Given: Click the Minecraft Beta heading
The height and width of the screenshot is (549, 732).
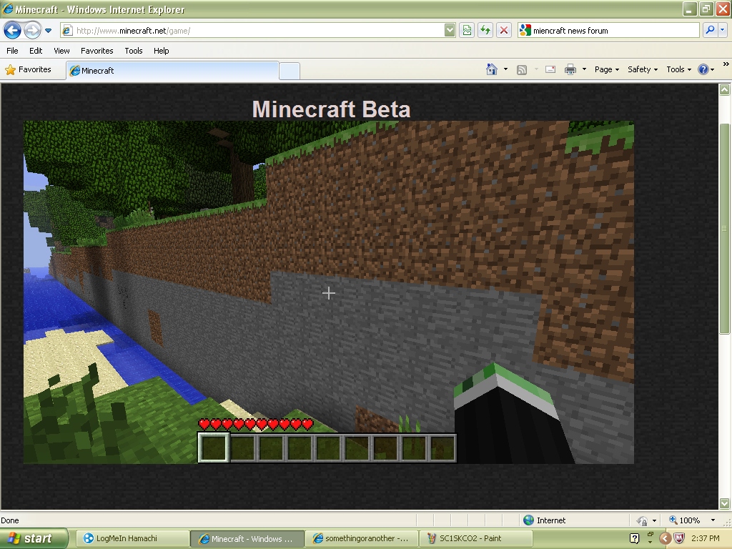Looking at the screenshot, I should coord(332,109).
